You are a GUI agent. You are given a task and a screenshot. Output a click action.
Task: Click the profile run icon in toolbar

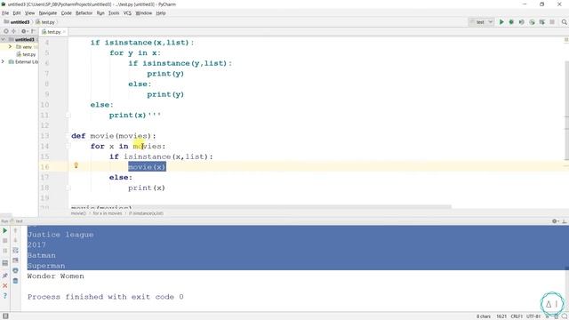click(532, 22)
